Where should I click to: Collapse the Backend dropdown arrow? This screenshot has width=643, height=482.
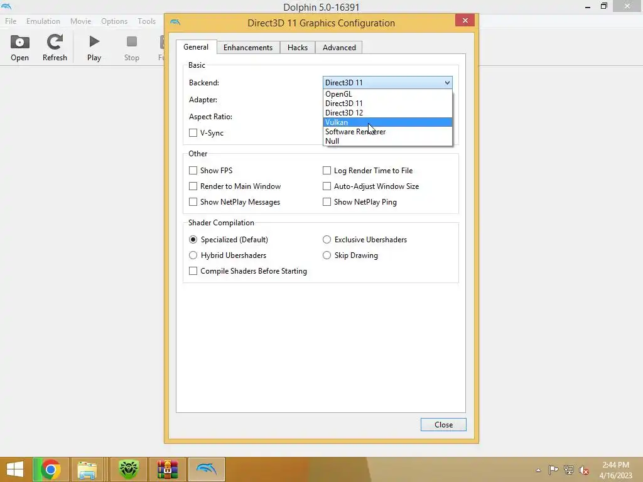tap(447, 83)
